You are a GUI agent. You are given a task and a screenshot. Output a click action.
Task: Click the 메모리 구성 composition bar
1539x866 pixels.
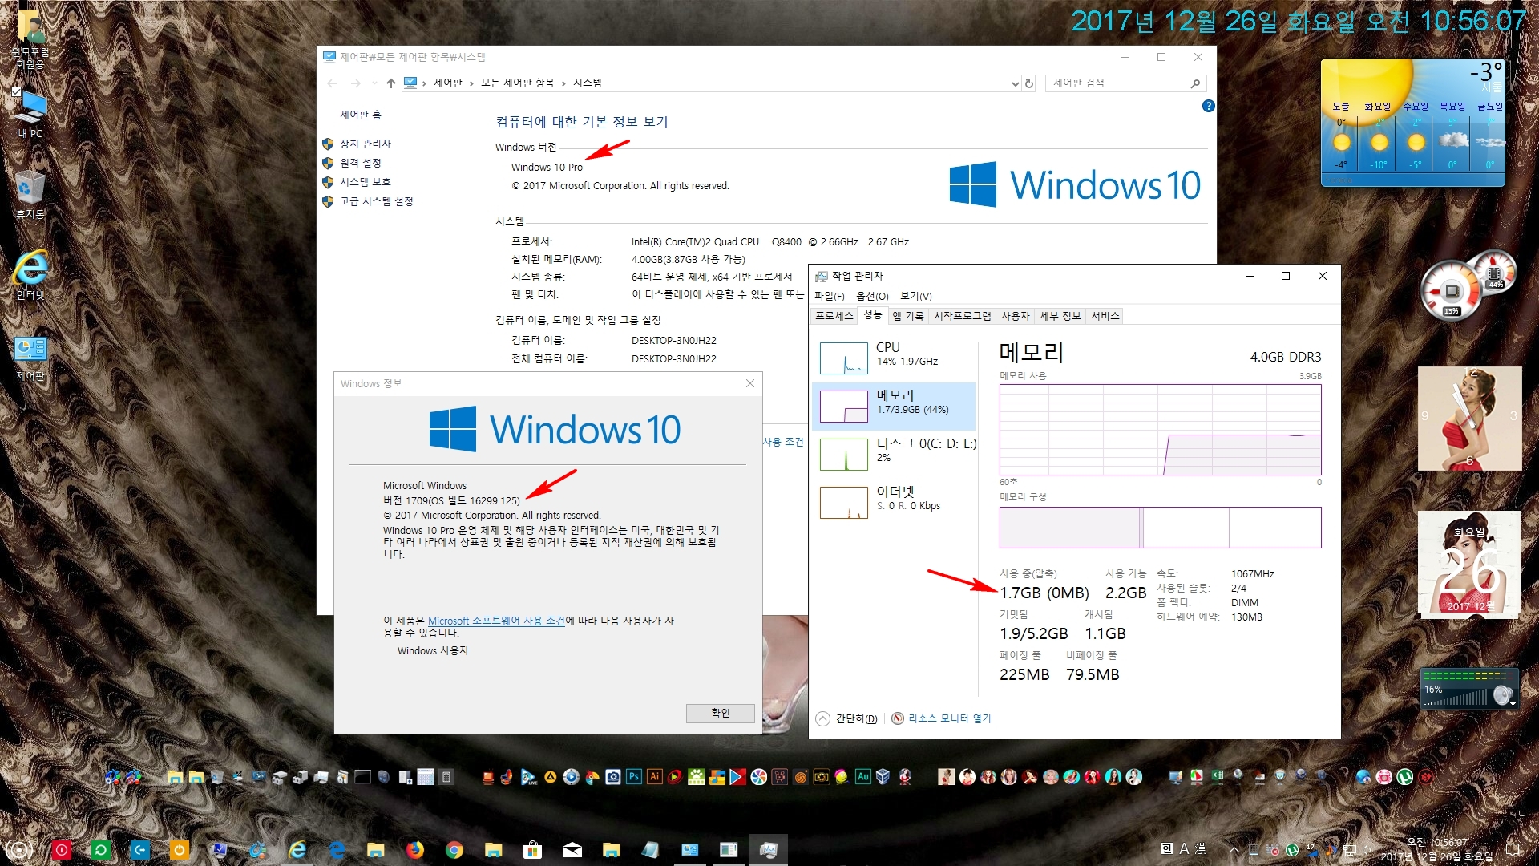tap(1160, 527)
